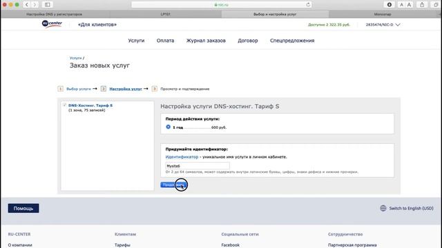
Task: Click RU-CENTER logo
Action: (x=52, y=24)
